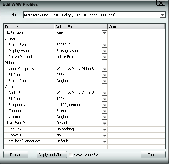
Task: Click the Extension property label
Action: [x=15, y=32]
